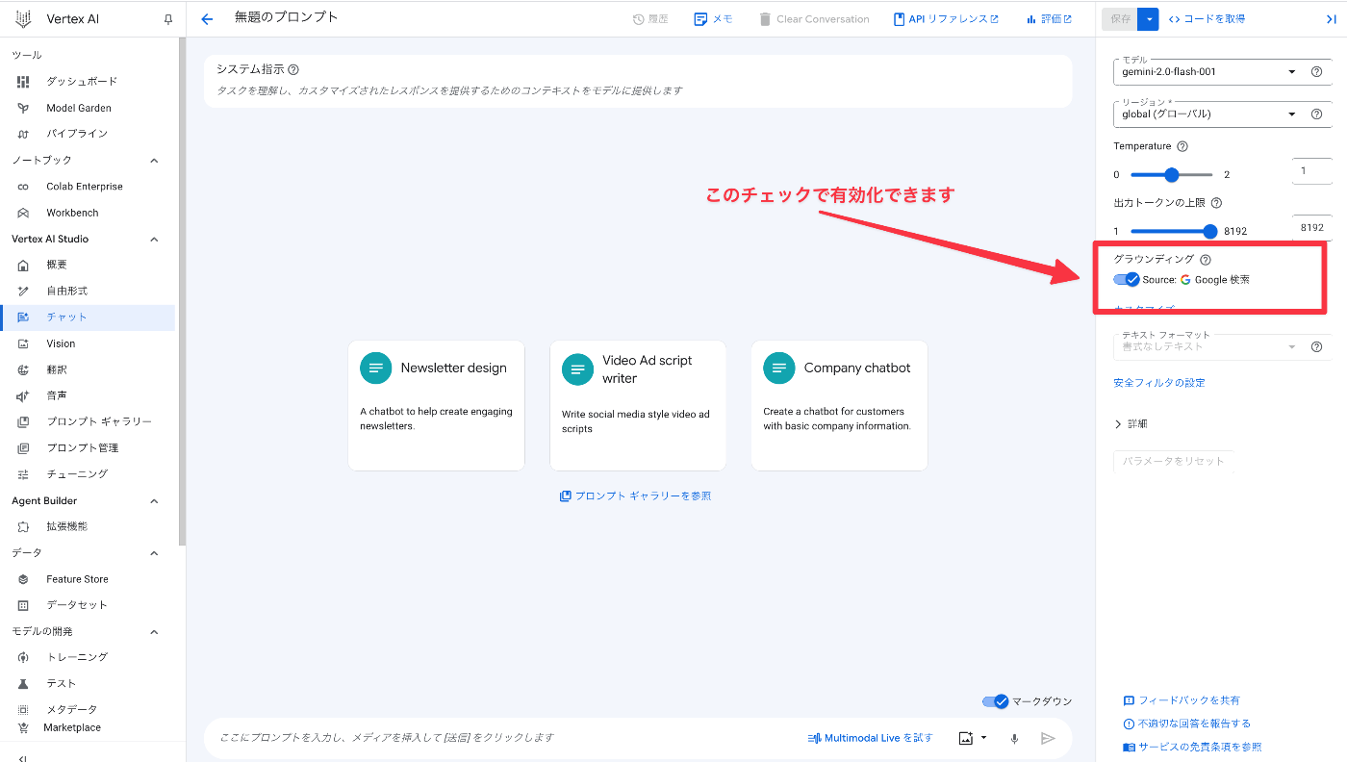Click the プロンプト ギャラリー sidebar icon
Screen dimensions: 1347x762
pyautogui.click(x=24, y=421)
